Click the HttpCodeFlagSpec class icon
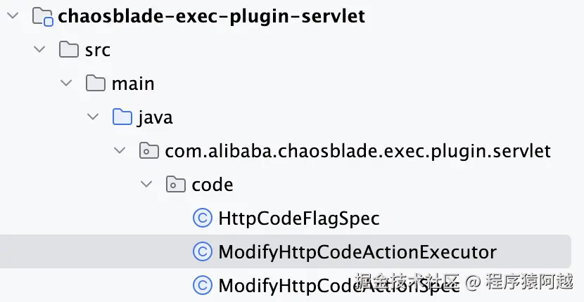 pos(203,218)
